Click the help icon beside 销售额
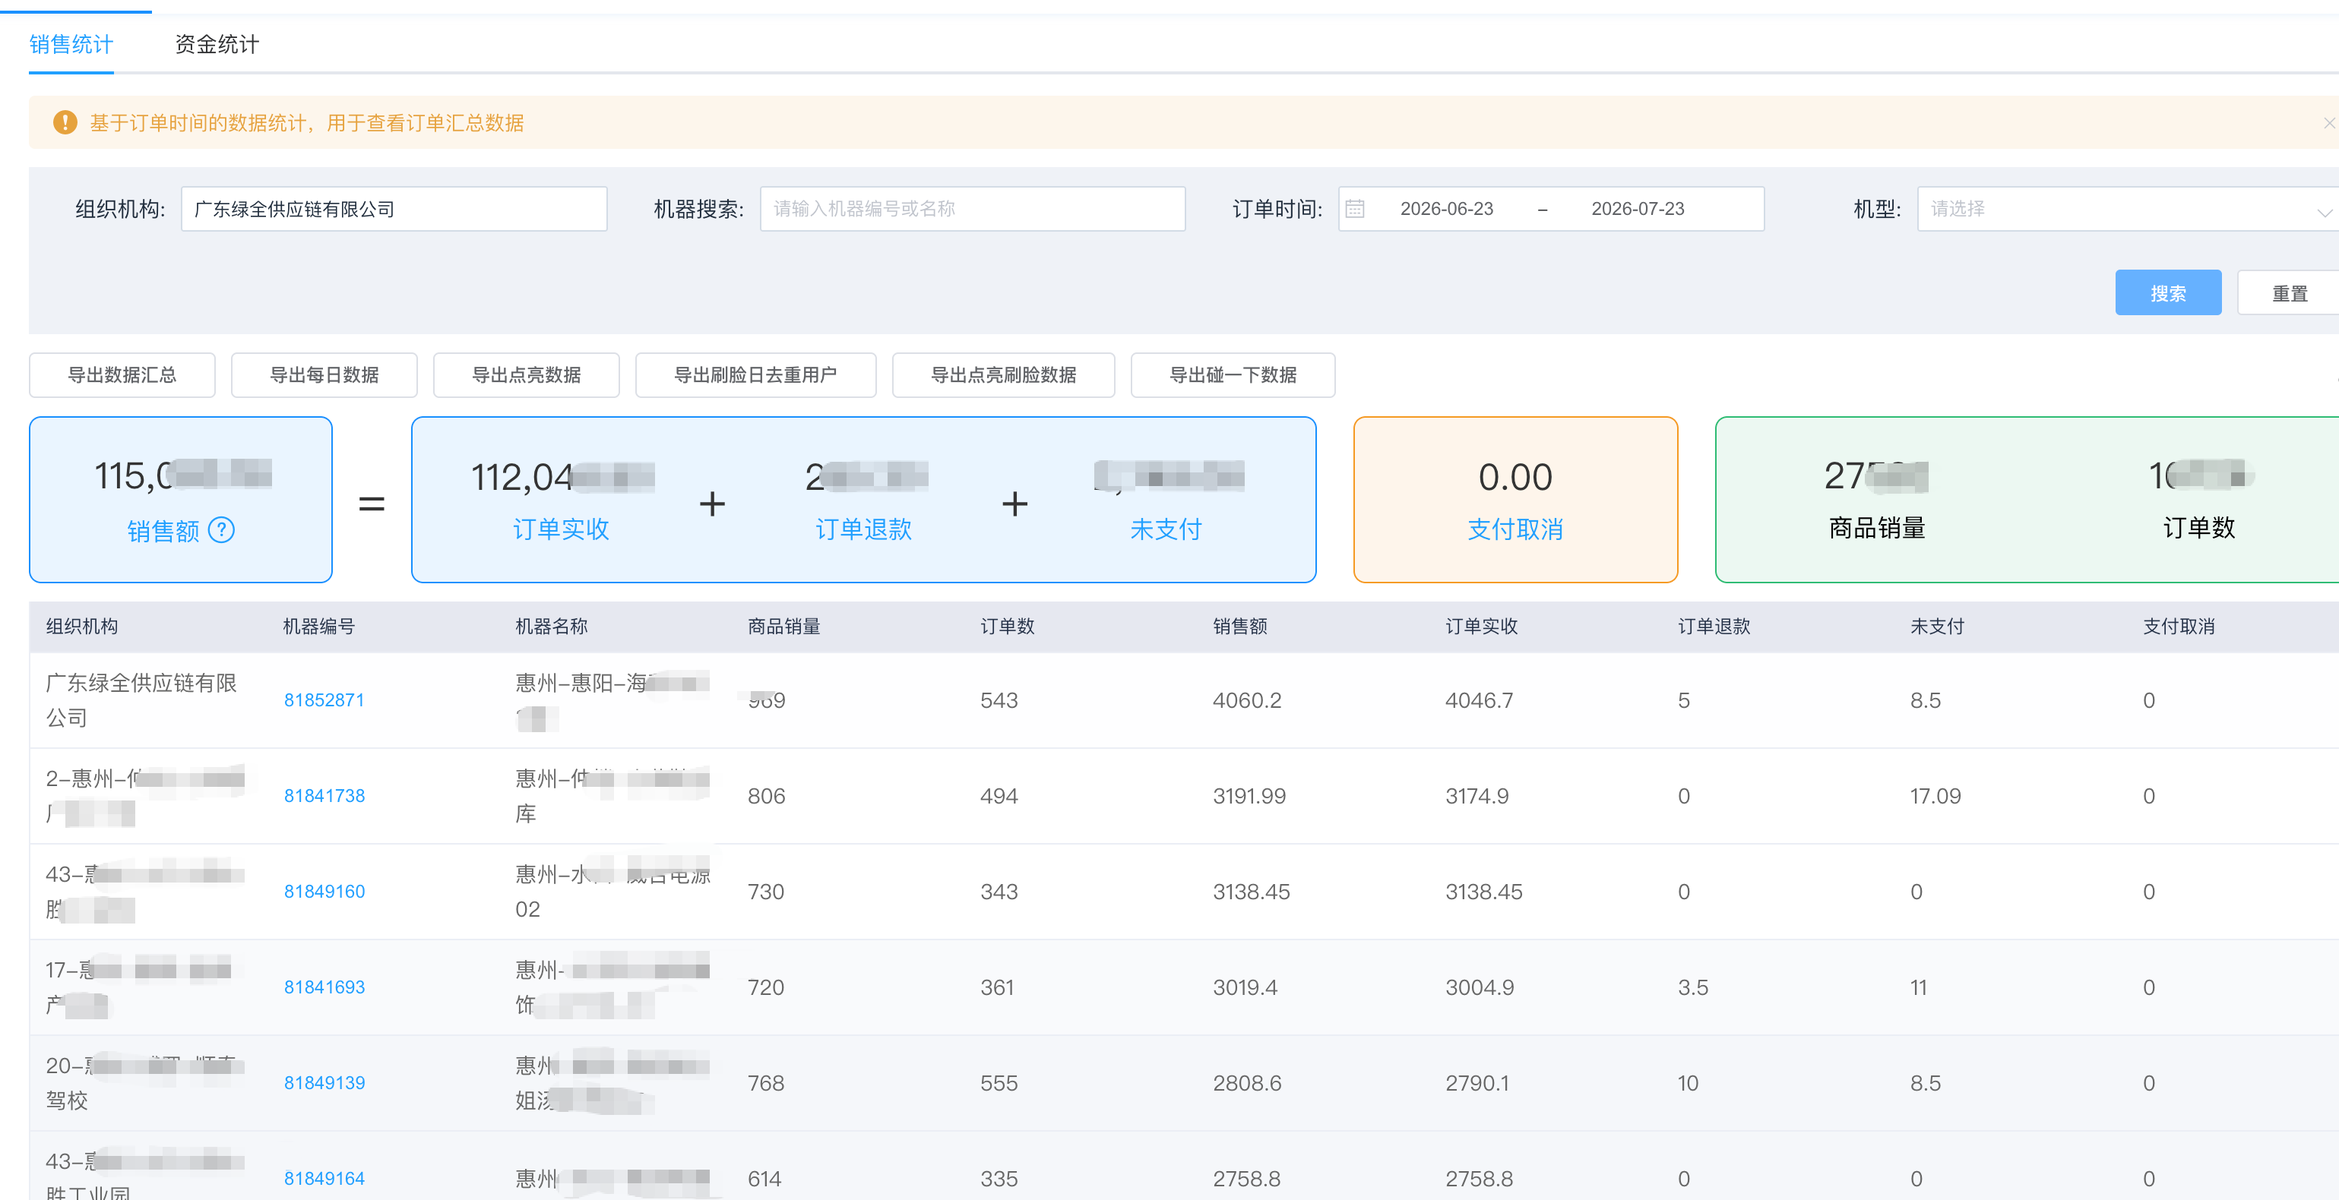 222,530
